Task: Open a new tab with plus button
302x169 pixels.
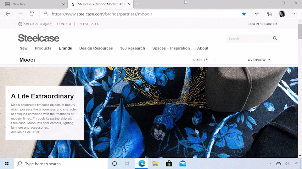Action: pos(138,4)
